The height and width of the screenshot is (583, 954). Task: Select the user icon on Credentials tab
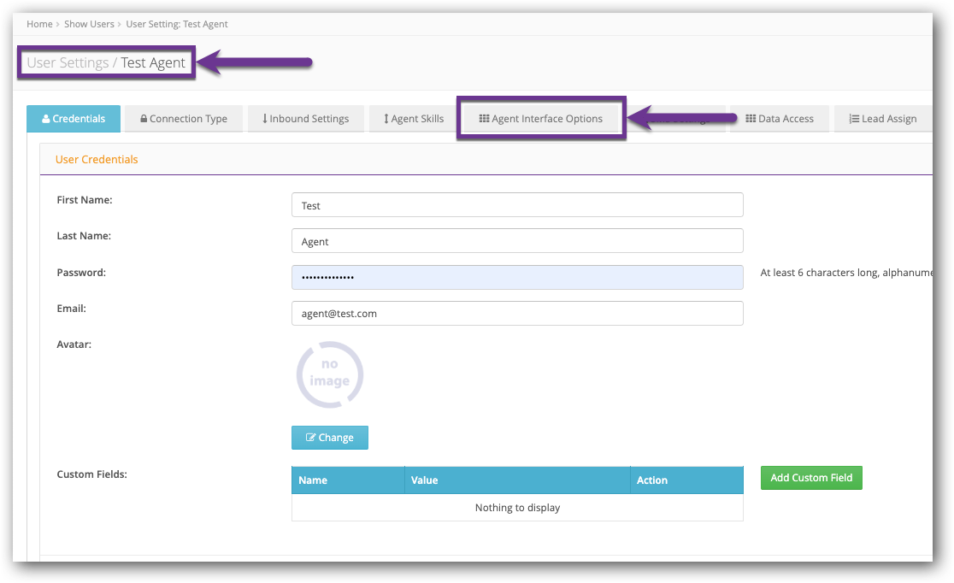pos(45,119)
